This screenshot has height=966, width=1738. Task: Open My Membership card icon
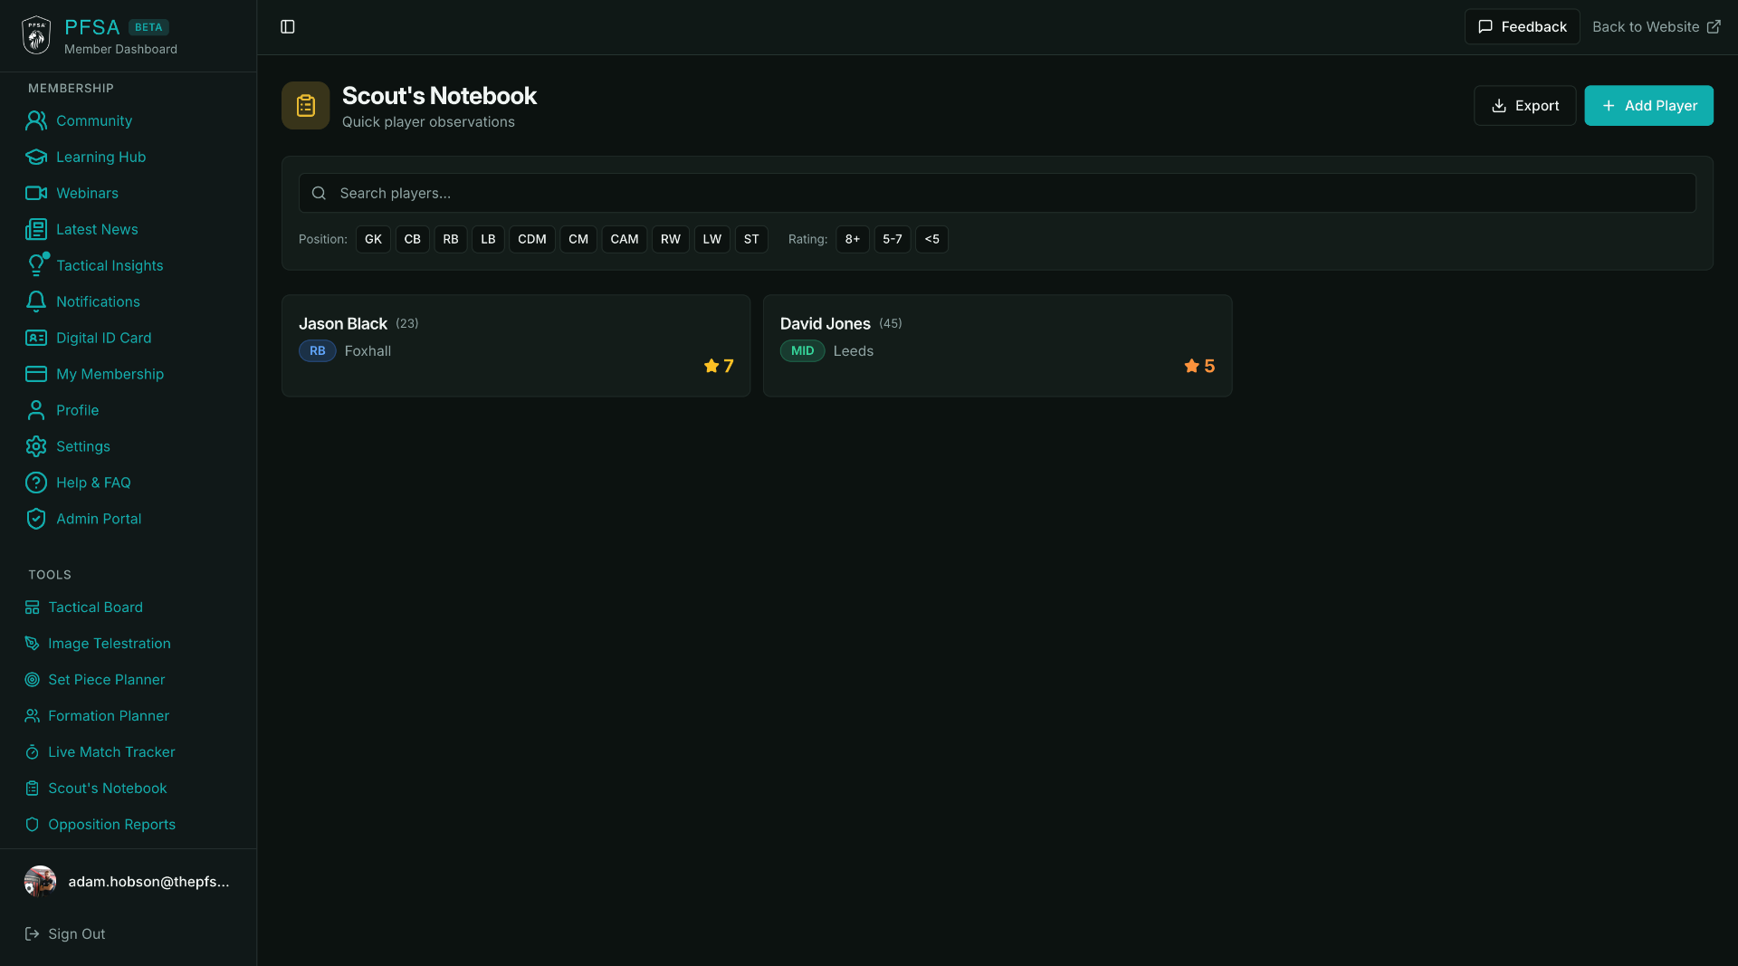coord(36,374)
